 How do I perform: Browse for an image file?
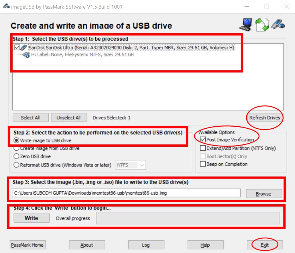coord(264,194)
